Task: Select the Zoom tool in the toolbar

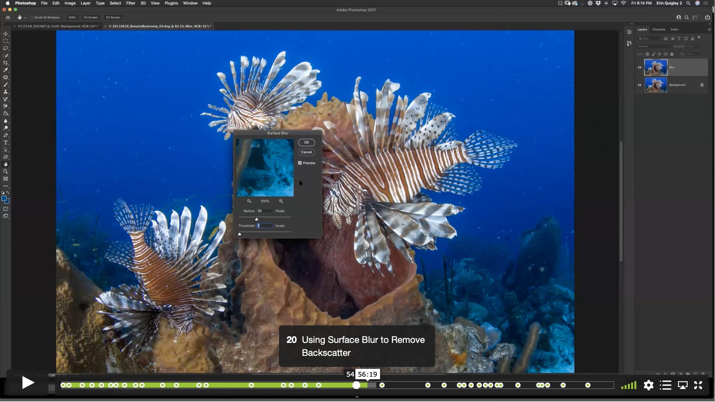Action: (x=6, y=171)
